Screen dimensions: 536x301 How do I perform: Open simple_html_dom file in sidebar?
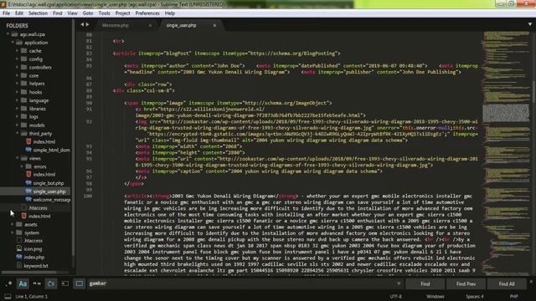click(51, 150)
